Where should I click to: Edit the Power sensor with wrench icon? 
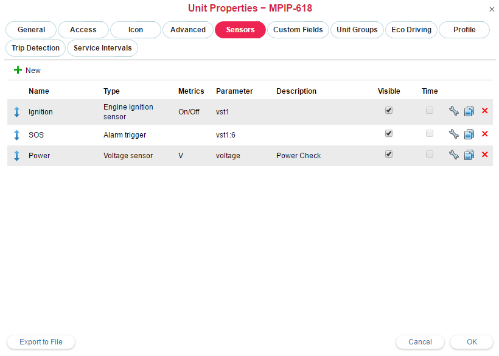coord(453,155)
